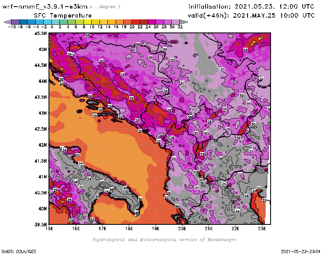Click the 41.5N latitude axis label
This screenshot has height=254, width=329.
tap(40, 161)
